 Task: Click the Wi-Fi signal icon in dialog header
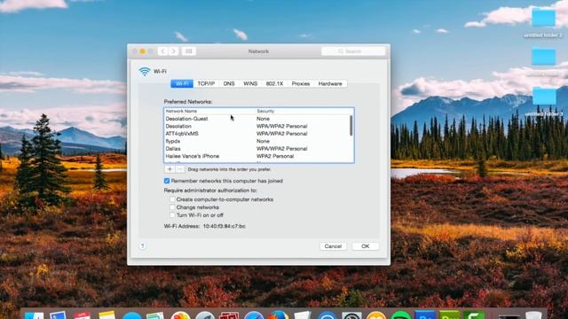[145, 71]
